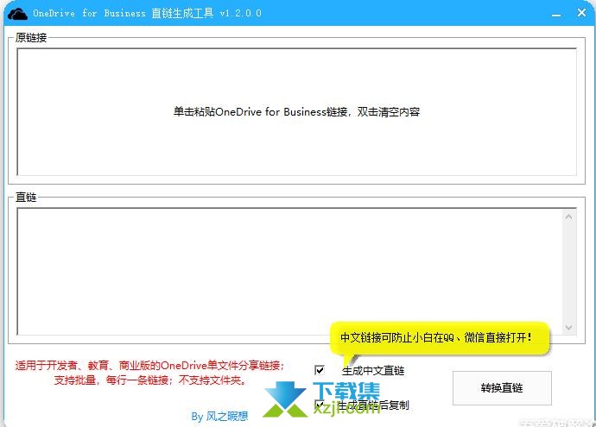The height and width of the screenshot is (427, 596).
Task: Click the scroll down arrow in 直链 box
Action: coord(568,327)
